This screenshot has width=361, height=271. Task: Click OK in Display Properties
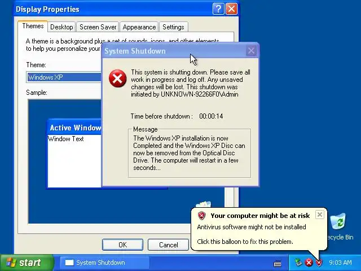click(x=122, y=244)
